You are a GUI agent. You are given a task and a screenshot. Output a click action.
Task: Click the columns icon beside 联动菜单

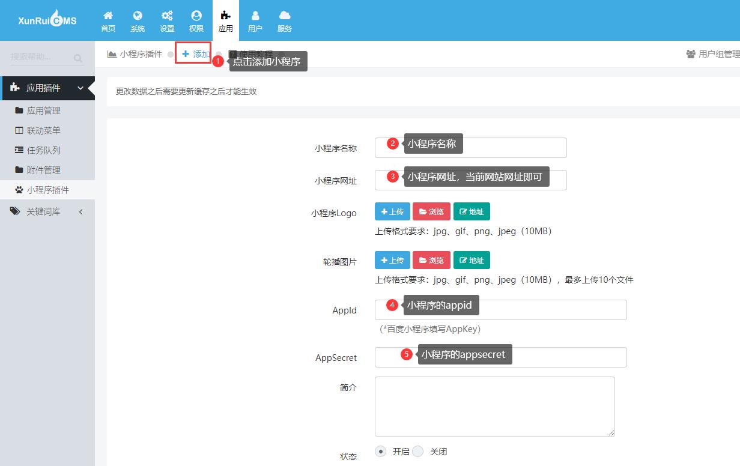click(x=19, y=130)
